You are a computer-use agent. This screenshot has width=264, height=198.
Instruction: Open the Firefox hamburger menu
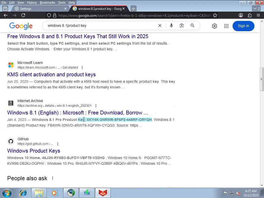coord(258,15)
